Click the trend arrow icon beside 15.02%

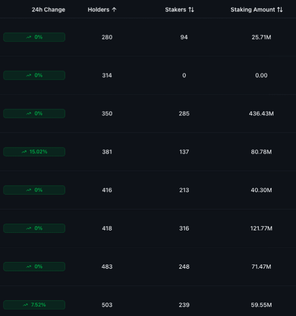pos(24,152)
